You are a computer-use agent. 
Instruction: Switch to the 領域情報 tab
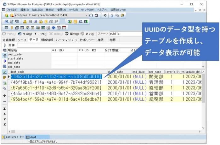[x=47, y=40]
